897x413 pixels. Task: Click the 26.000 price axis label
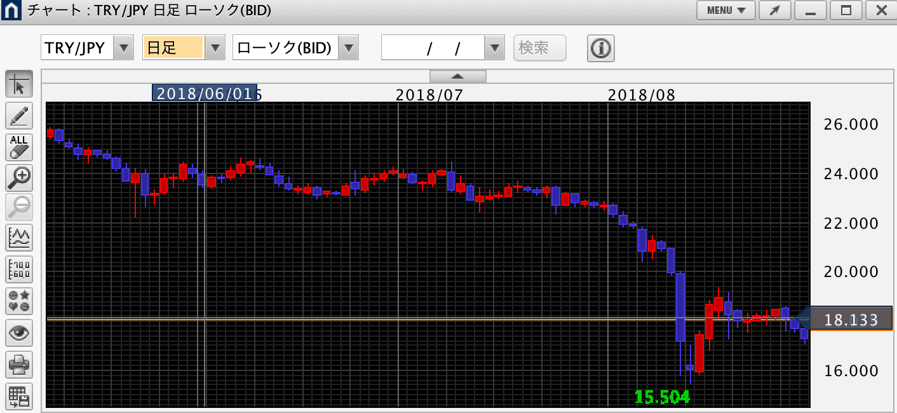[x=851, y=125]
